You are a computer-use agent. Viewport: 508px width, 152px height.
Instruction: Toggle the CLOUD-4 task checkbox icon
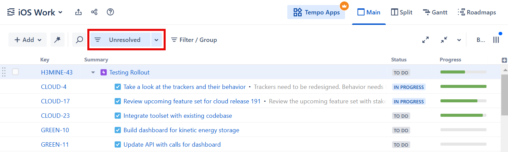click(118, 87)
